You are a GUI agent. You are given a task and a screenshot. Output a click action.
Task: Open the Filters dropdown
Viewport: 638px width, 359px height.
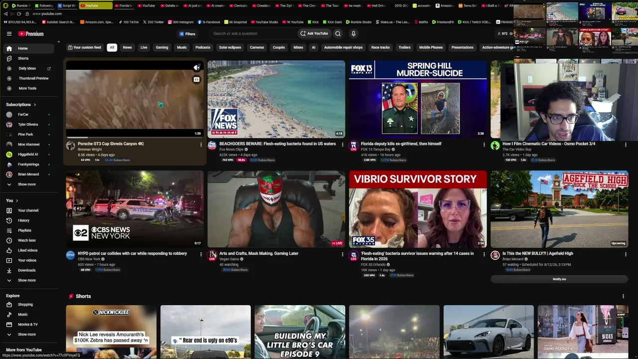(187, 34)
